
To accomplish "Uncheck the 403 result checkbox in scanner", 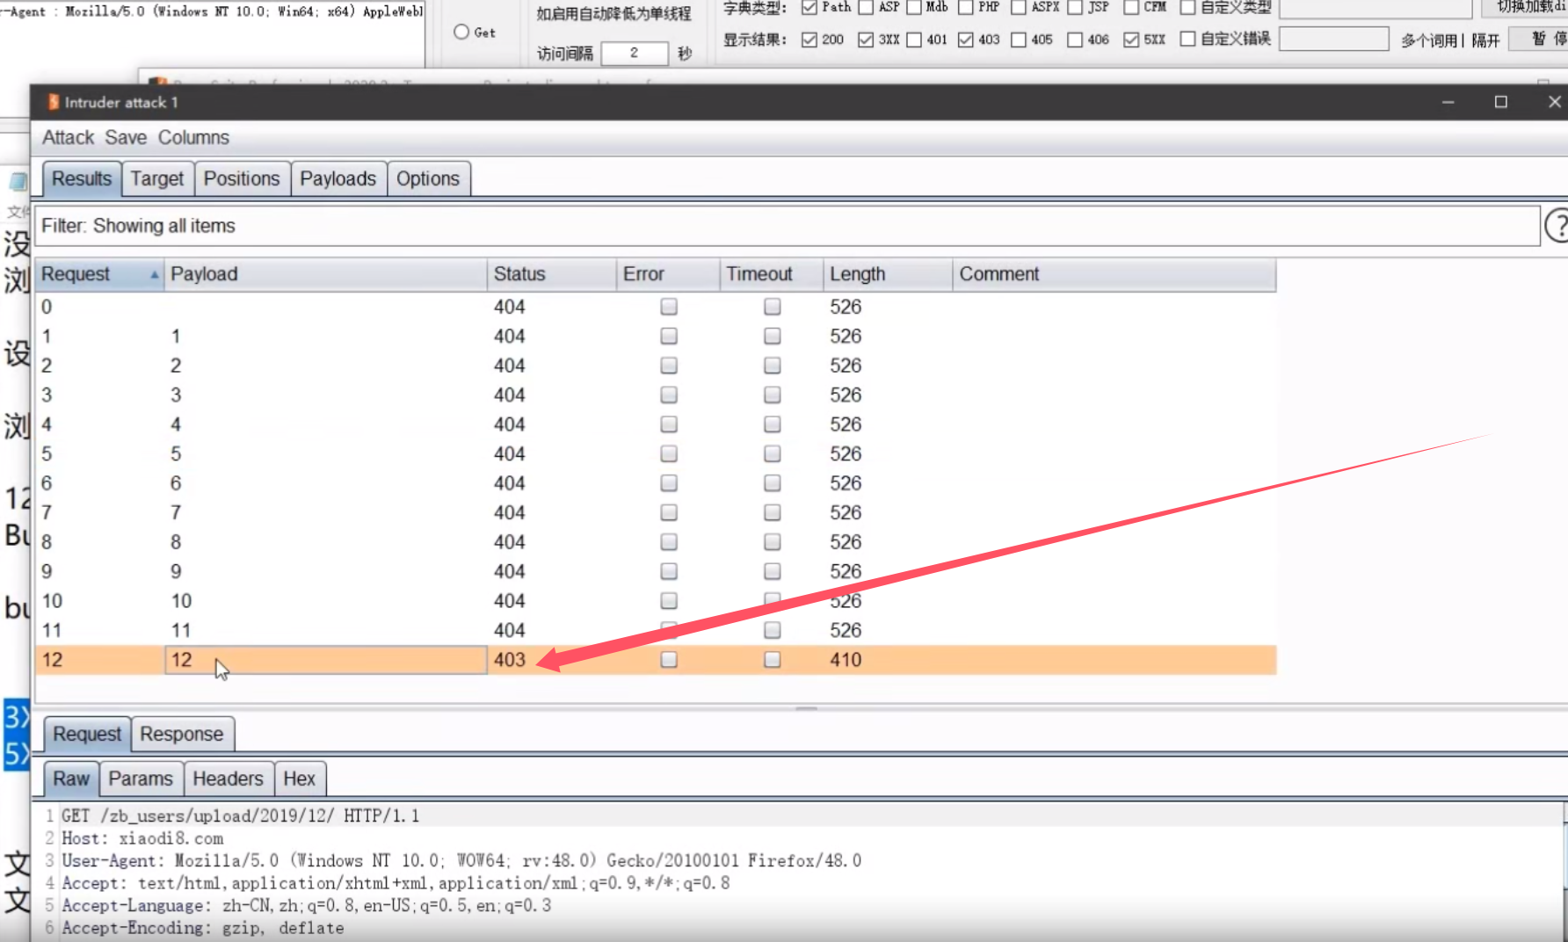I will pos(966,40).
